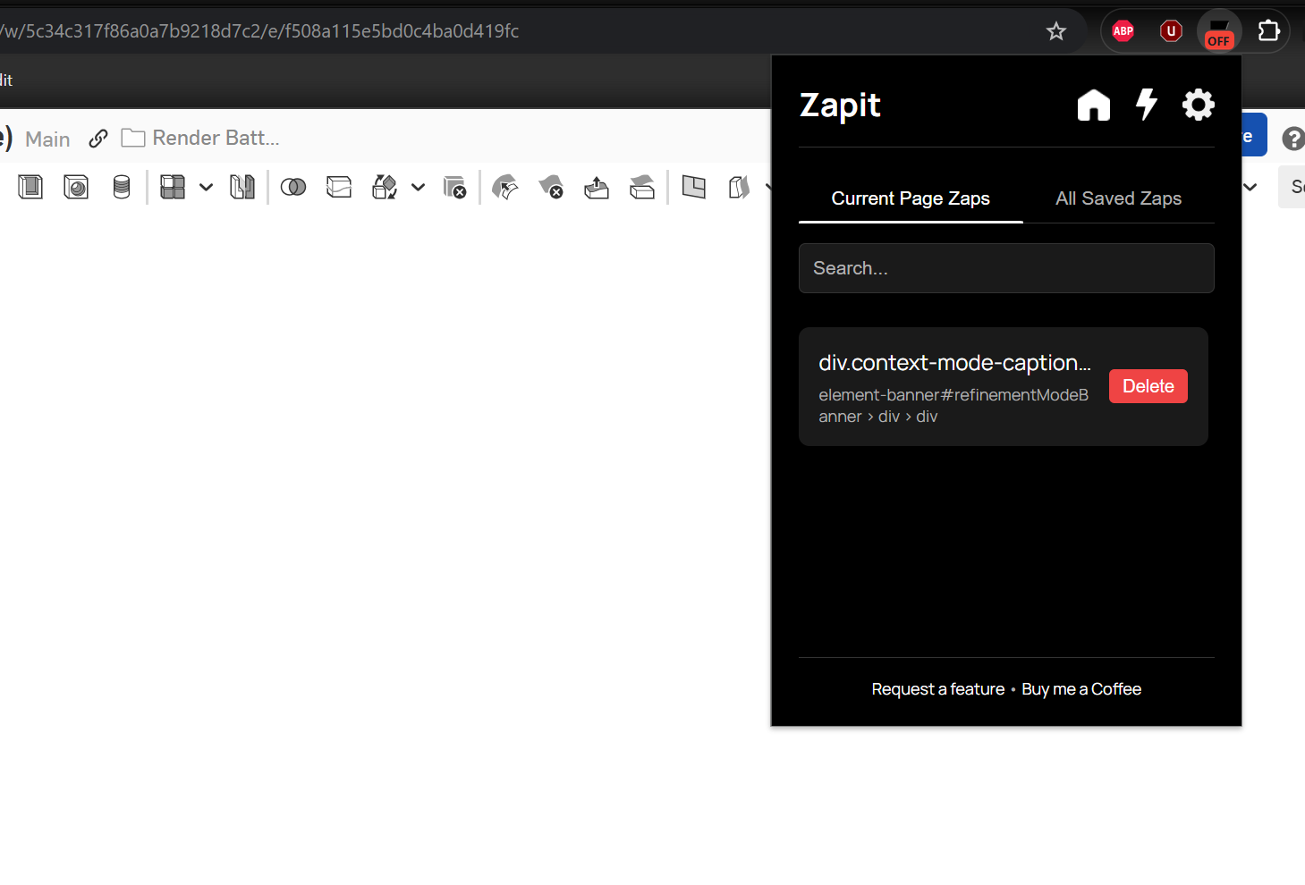Click the element-banner#refinementModeBanner selector path
Screen dimensions: 1305x885
coord(953,405)
